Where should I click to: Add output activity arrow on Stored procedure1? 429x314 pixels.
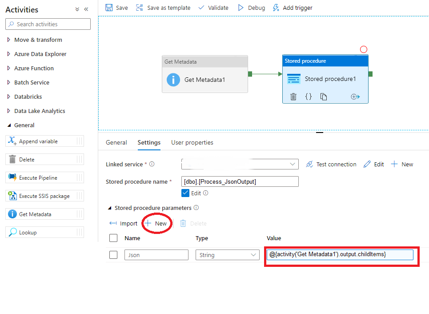coord(355,97)
